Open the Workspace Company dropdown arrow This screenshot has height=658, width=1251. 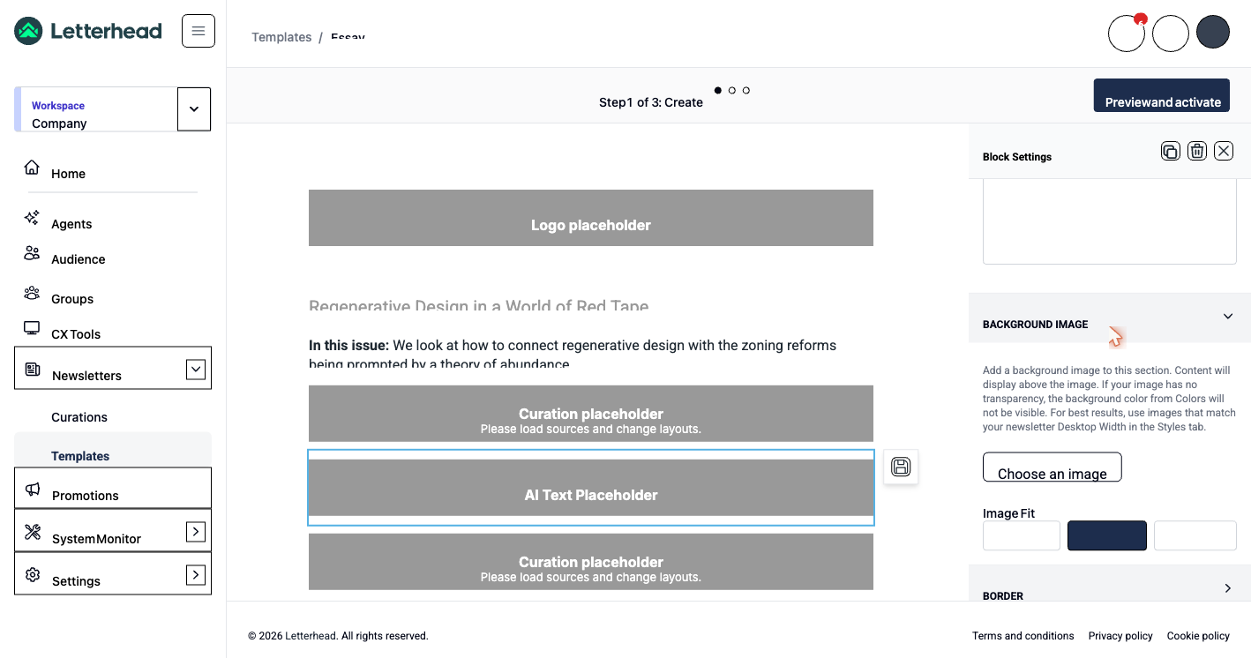[194, 109]
